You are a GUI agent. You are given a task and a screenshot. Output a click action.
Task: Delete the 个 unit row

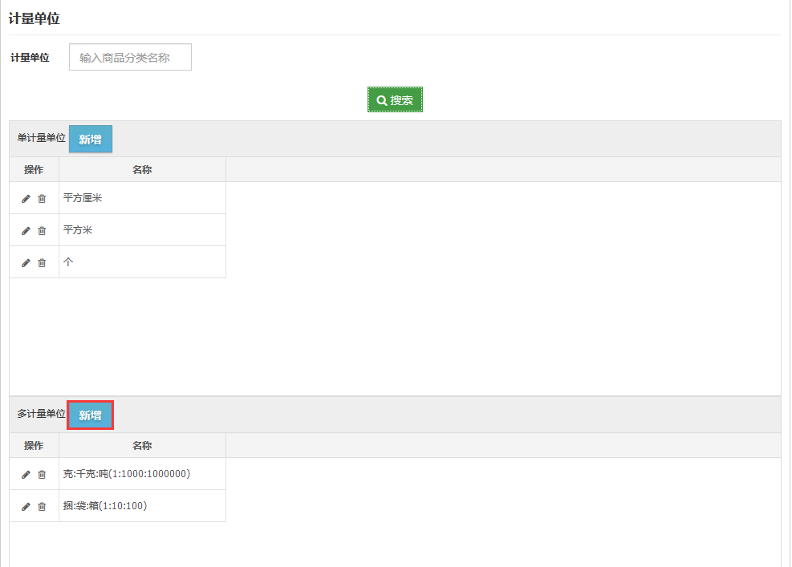(42, 263)
